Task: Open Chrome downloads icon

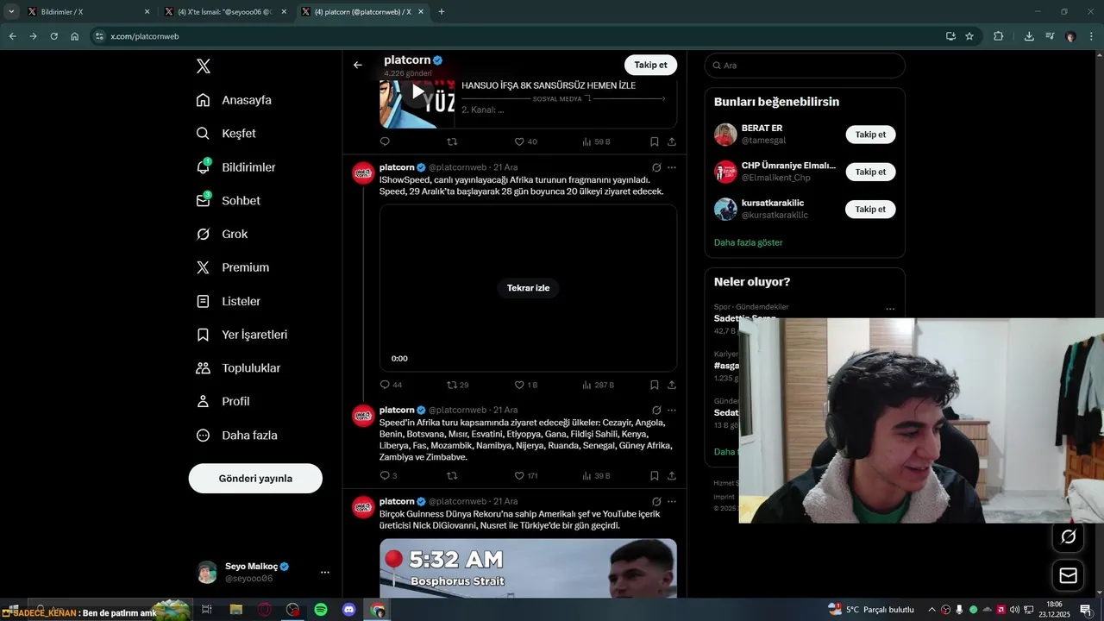Action: (x=1029, y=36)
